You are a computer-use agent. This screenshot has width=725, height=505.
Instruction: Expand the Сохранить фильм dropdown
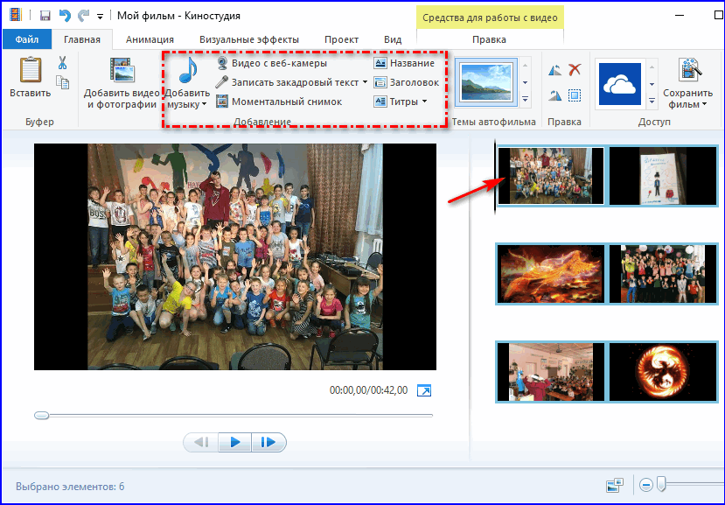coord(704,105)
